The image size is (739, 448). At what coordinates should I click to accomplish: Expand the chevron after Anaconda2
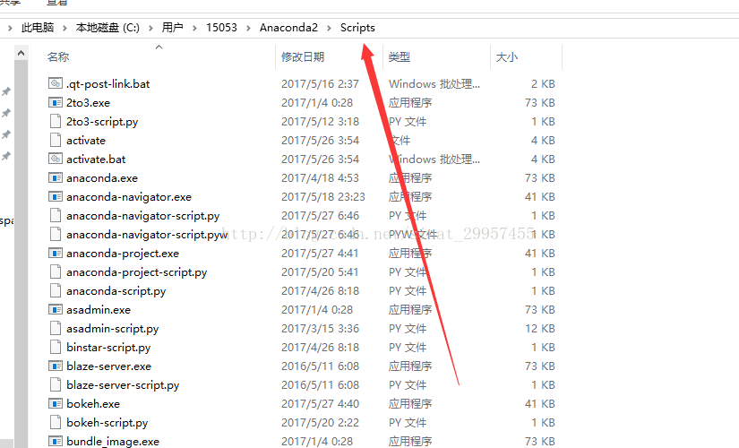tap(329, 29)
